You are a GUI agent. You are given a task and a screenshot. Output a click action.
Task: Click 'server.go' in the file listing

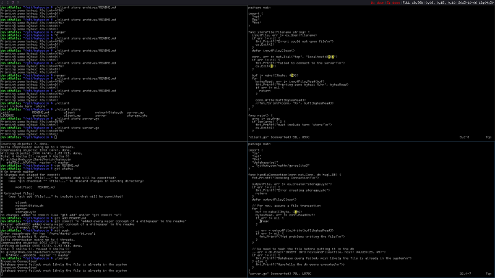click(135, 112)
